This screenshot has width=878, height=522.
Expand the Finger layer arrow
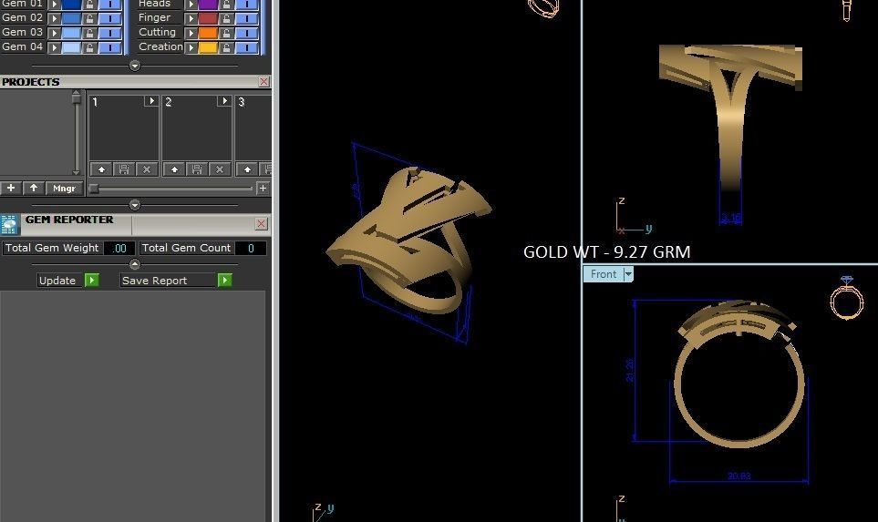click(x=191, y=18)
